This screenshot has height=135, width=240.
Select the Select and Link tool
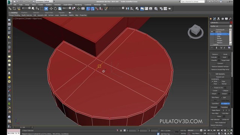(10, 9)
